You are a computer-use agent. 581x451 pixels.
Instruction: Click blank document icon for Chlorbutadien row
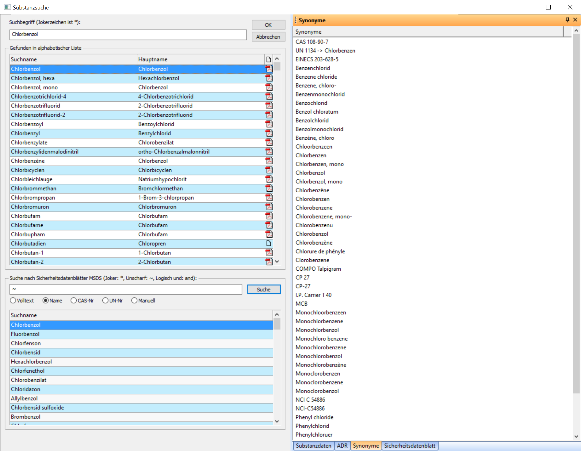[x=269, y=243]
